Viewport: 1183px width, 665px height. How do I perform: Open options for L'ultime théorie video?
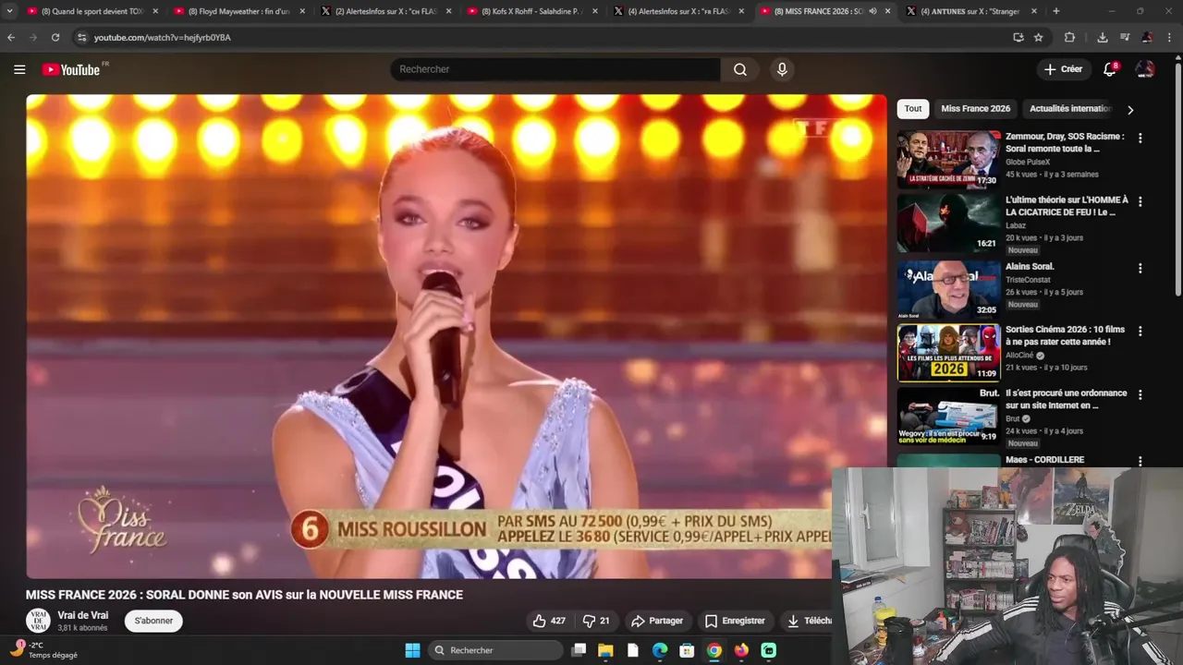click(1140, 201)
